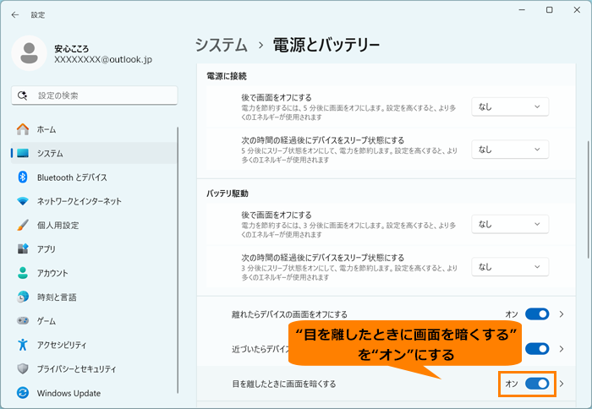Click in the 設定の検索 search box
The height and width of the screenshot is (409, 592).
coord(95,95)
